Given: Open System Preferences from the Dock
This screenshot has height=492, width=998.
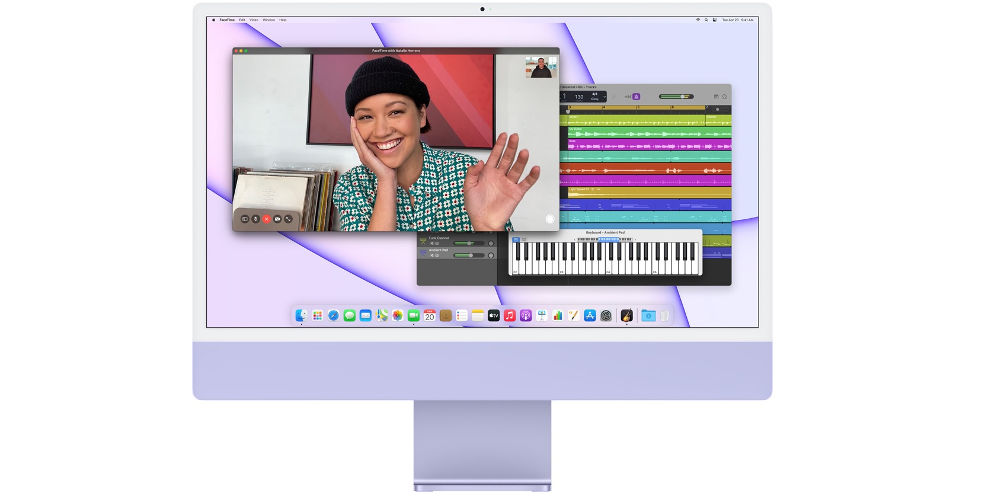Looking at the screenshot, I should [606, 315].
